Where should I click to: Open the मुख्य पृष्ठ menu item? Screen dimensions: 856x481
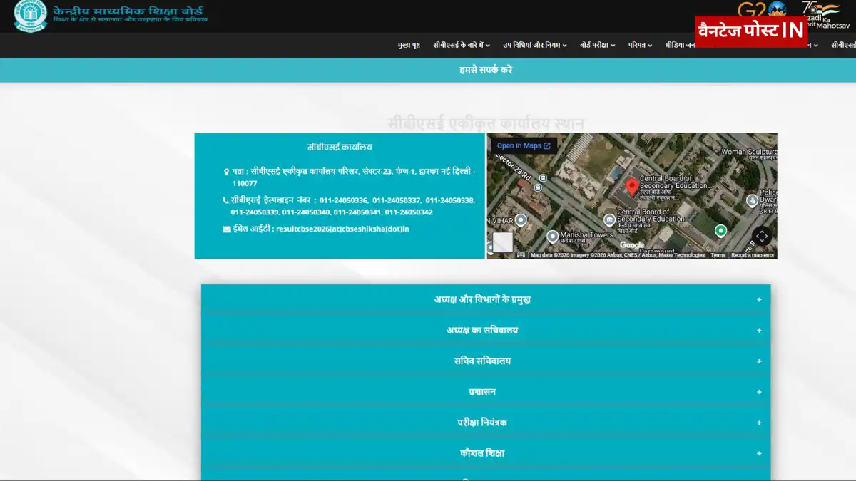[409, 45]
